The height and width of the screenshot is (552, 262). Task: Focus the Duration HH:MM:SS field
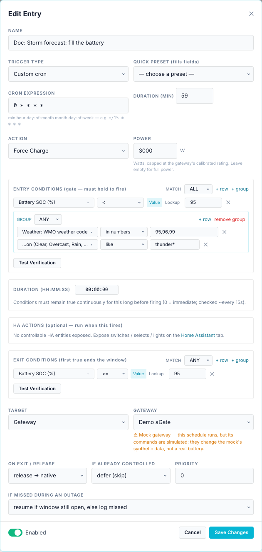(x=96, y=289)
